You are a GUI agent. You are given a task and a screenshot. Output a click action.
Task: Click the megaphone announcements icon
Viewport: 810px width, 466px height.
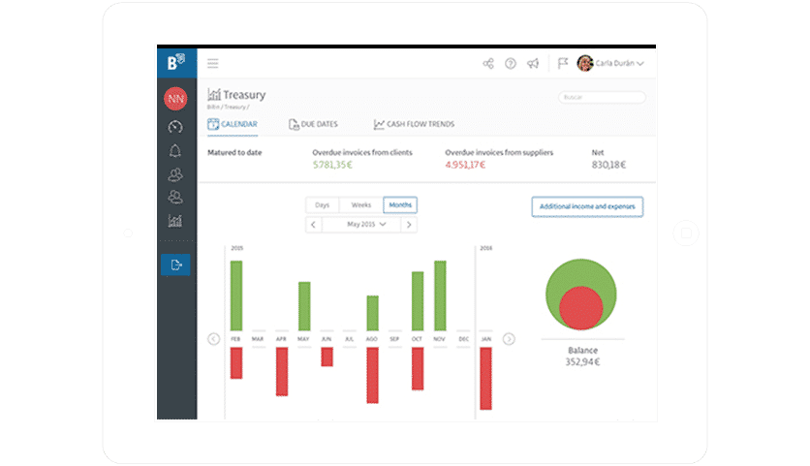(x=533, y=64)
